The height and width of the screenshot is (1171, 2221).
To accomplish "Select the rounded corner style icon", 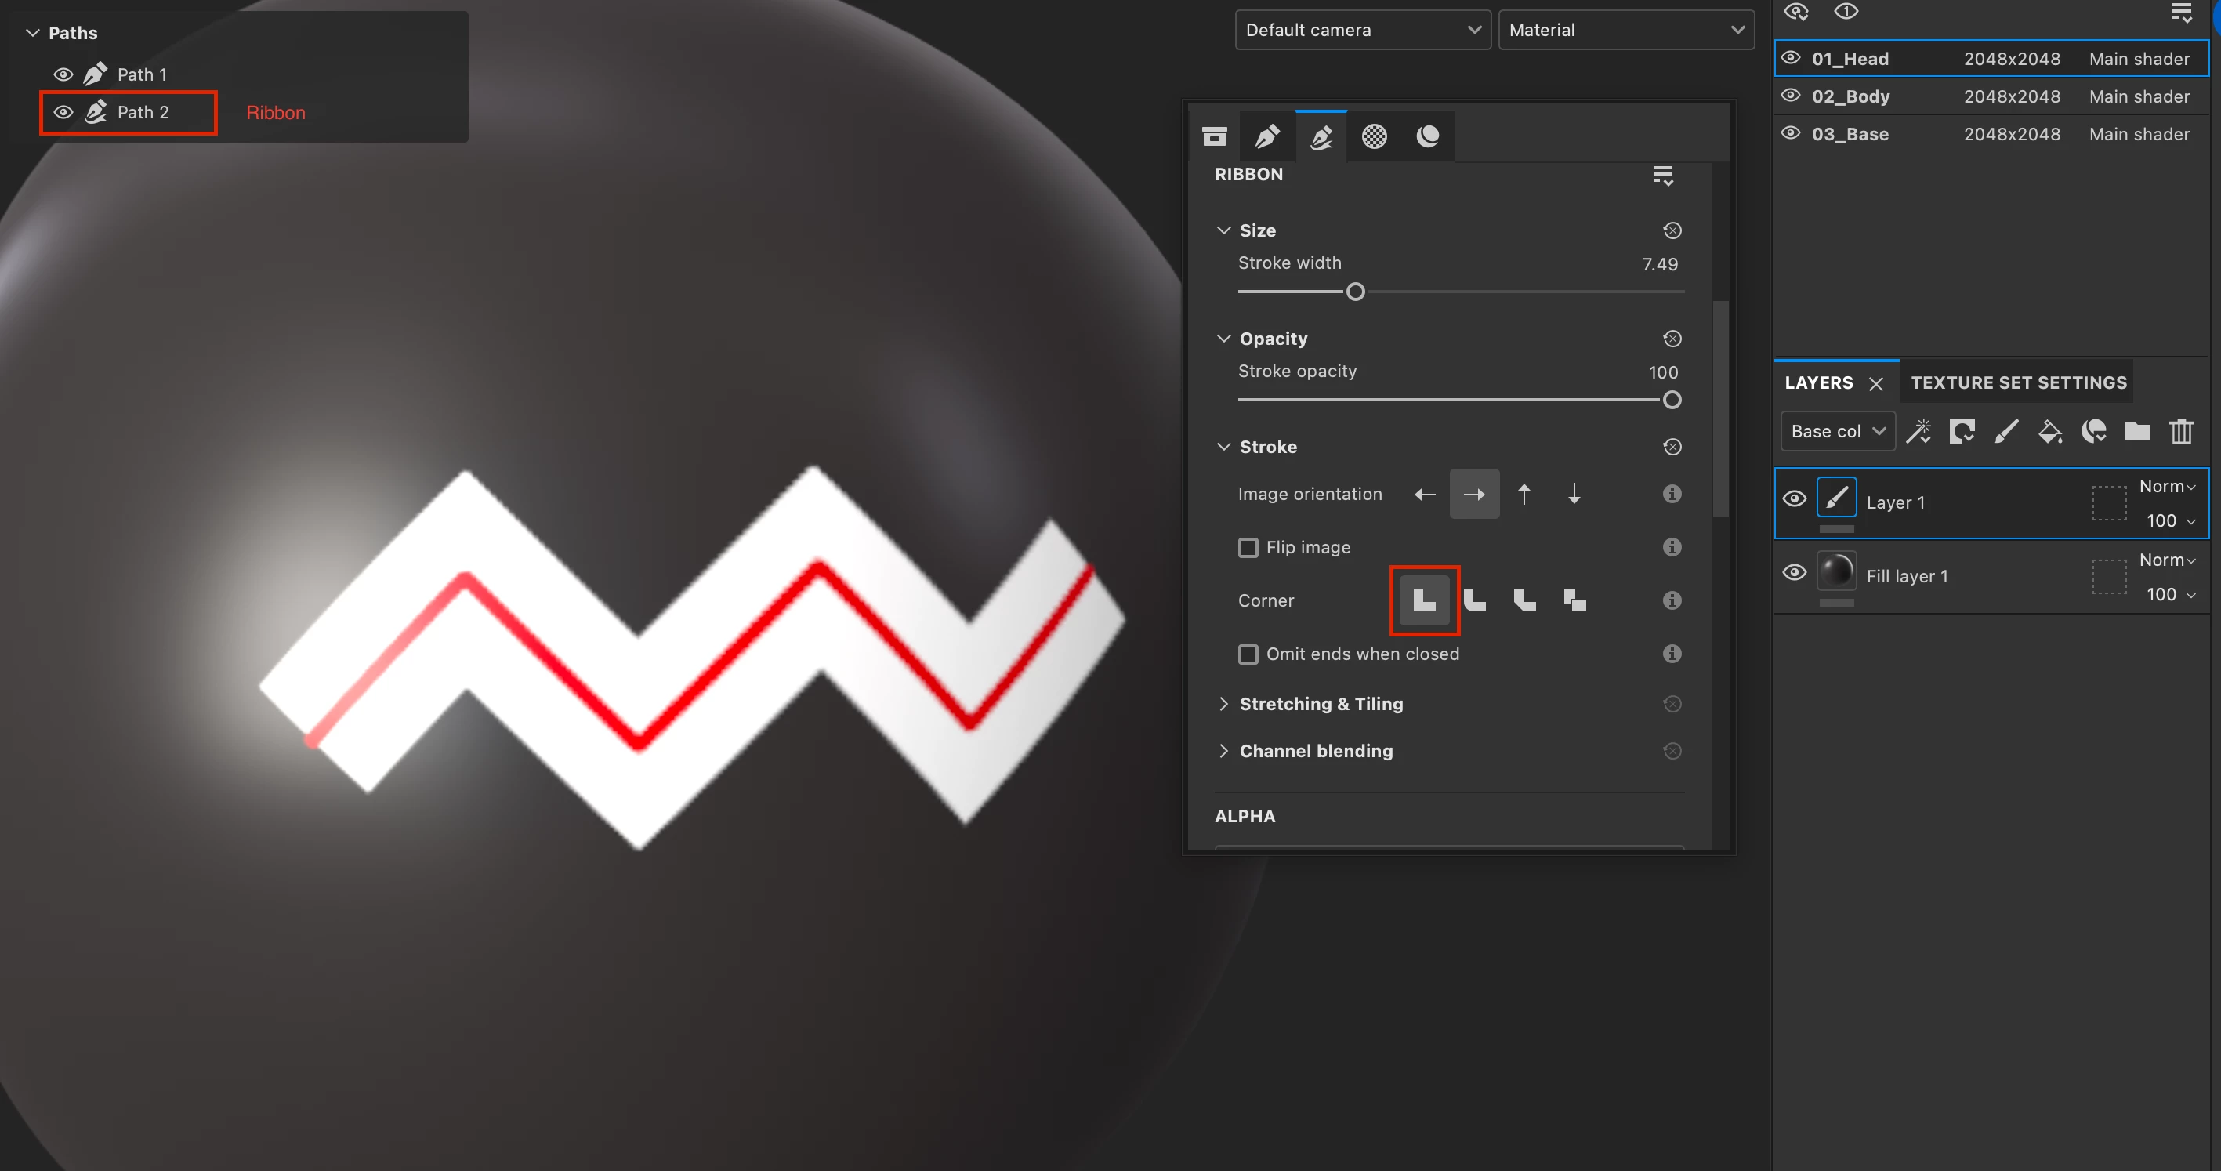I will coord(1474,600).
